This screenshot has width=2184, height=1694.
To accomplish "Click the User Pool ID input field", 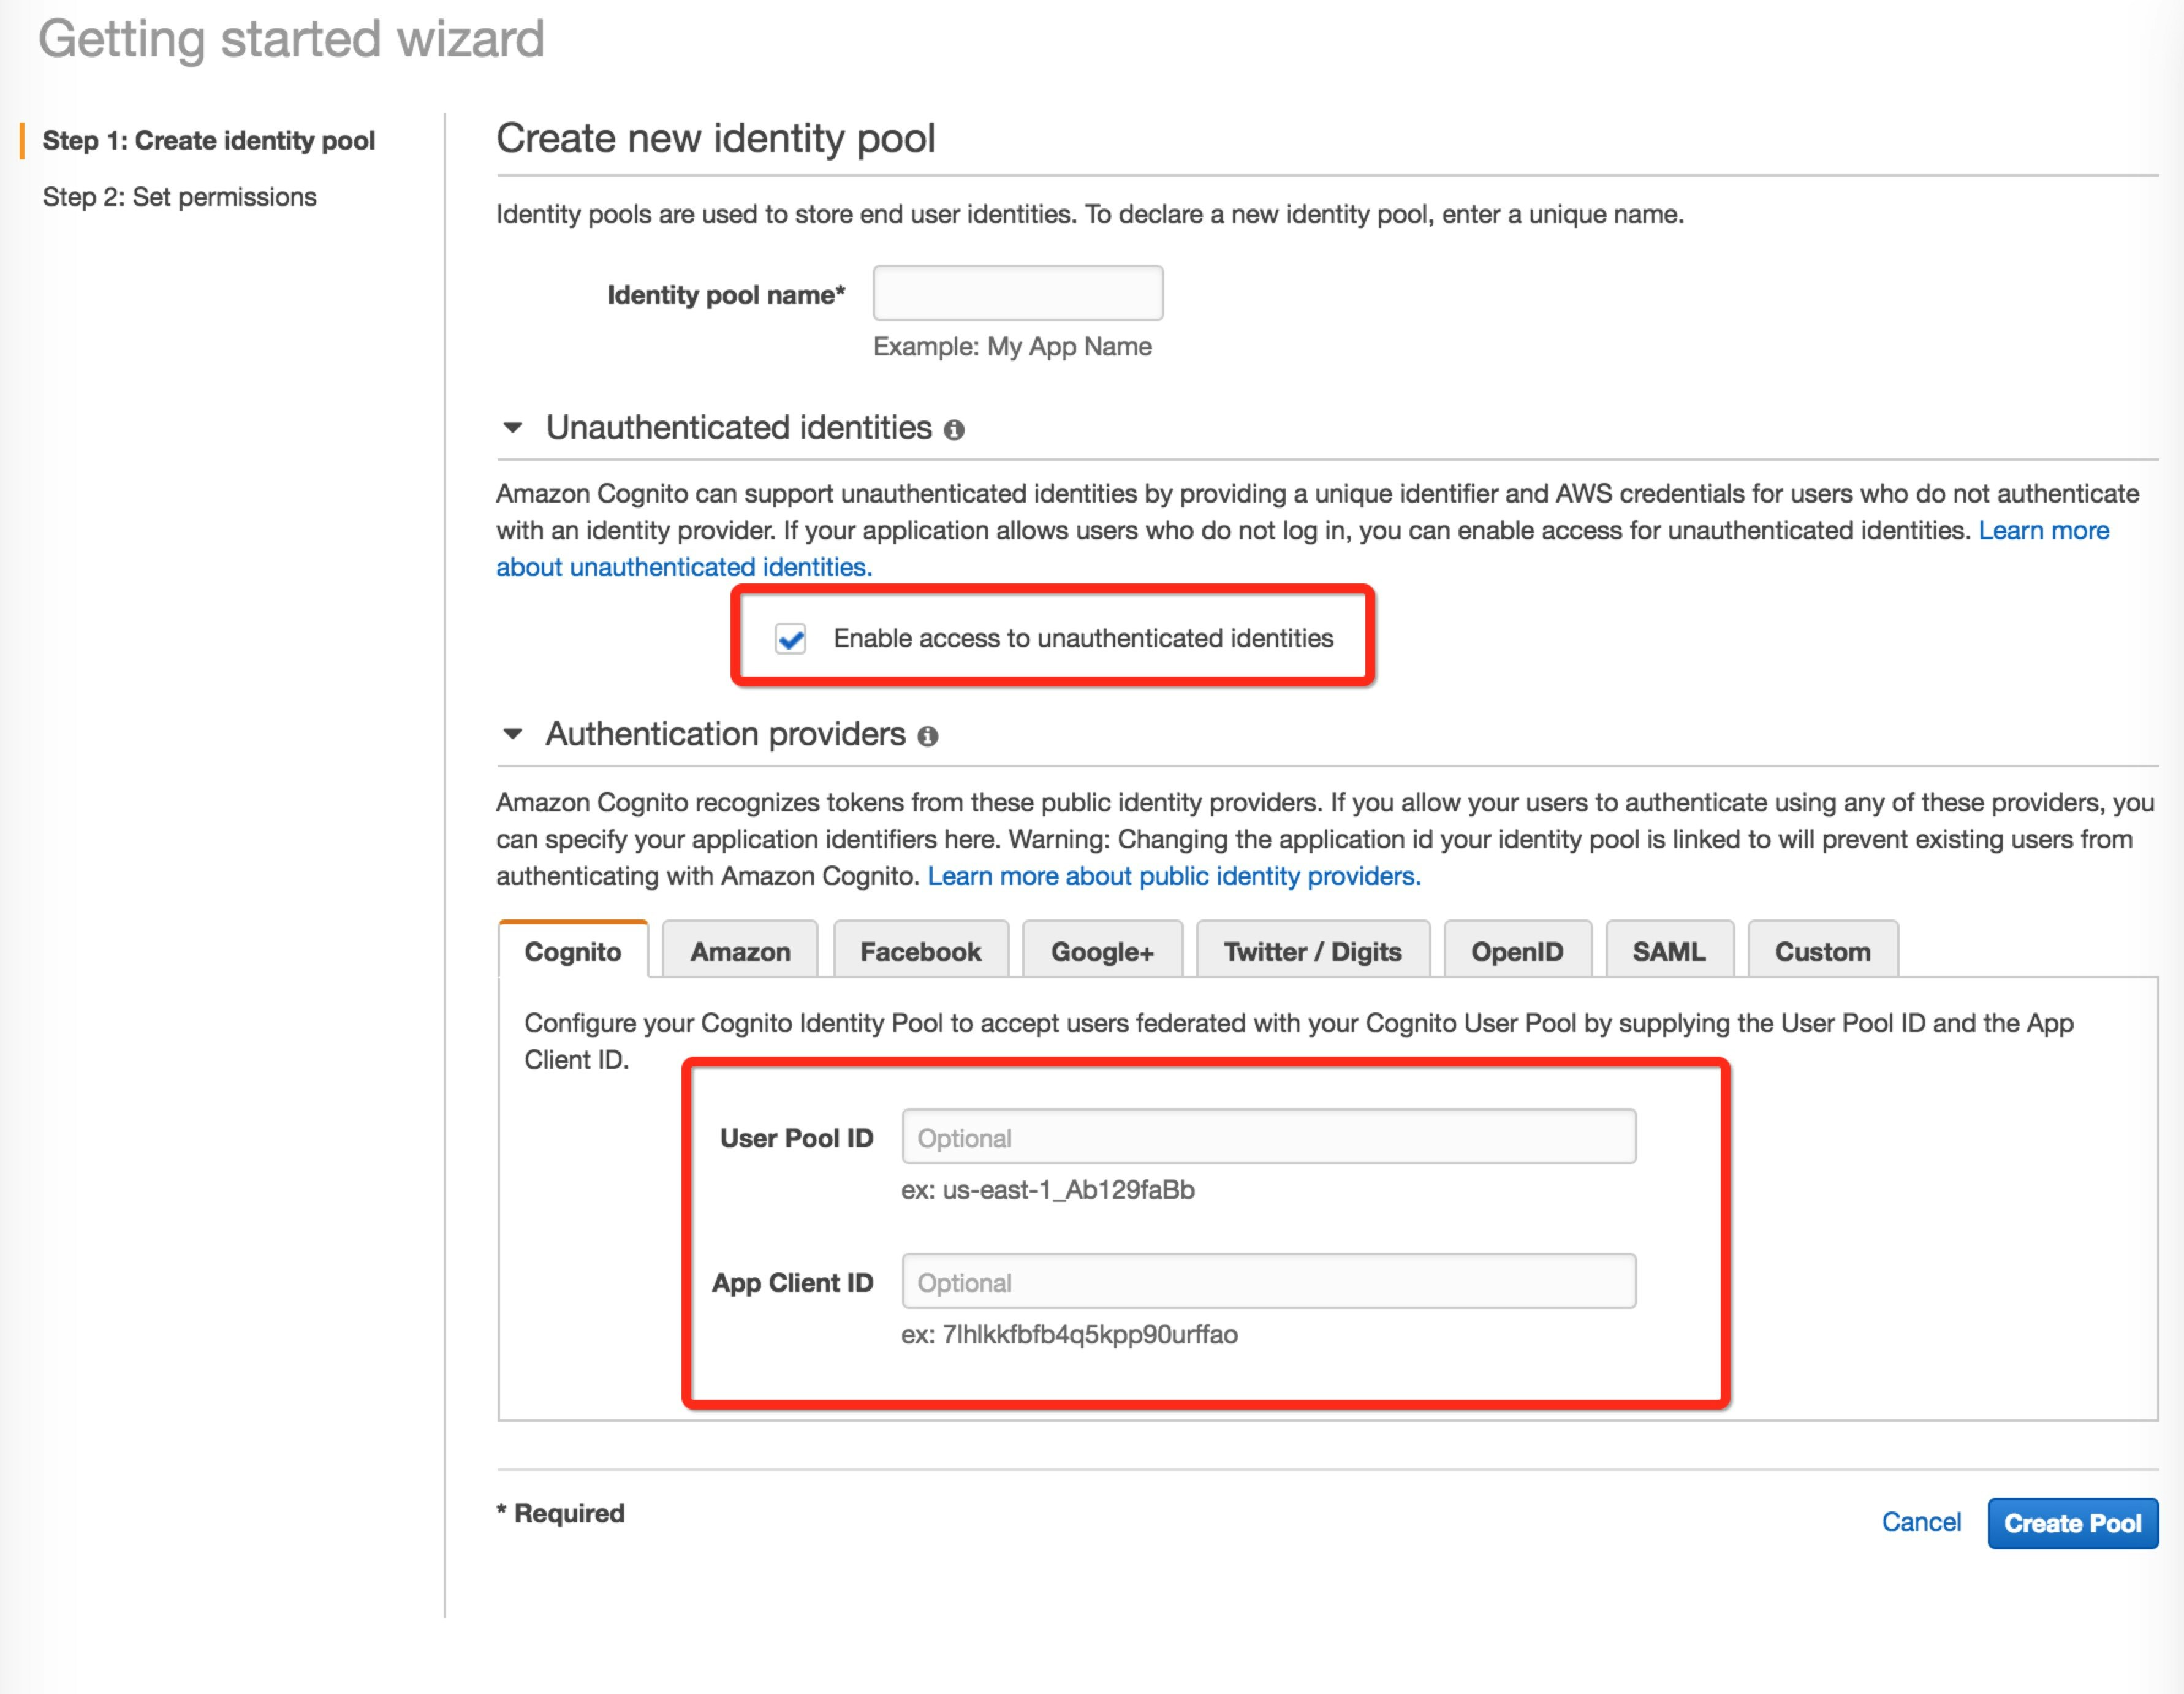I will (x=1269, y=1137).
